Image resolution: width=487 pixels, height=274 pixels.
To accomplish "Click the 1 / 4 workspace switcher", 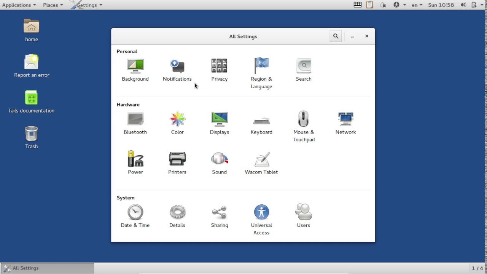I will point(477,268).
